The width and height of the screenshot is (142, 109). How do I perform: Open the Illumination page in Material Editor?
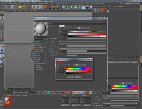(40, 68)
